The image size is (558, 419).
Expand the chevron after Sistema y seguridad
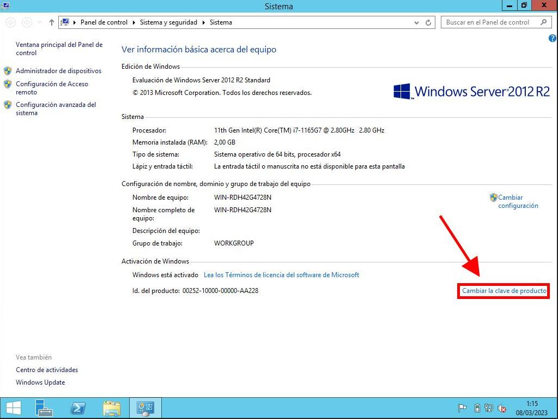tap(204, 22)
